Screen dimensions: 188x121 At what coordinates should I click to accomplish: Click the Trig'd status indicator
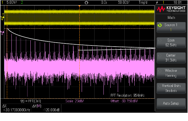point(143,2)
